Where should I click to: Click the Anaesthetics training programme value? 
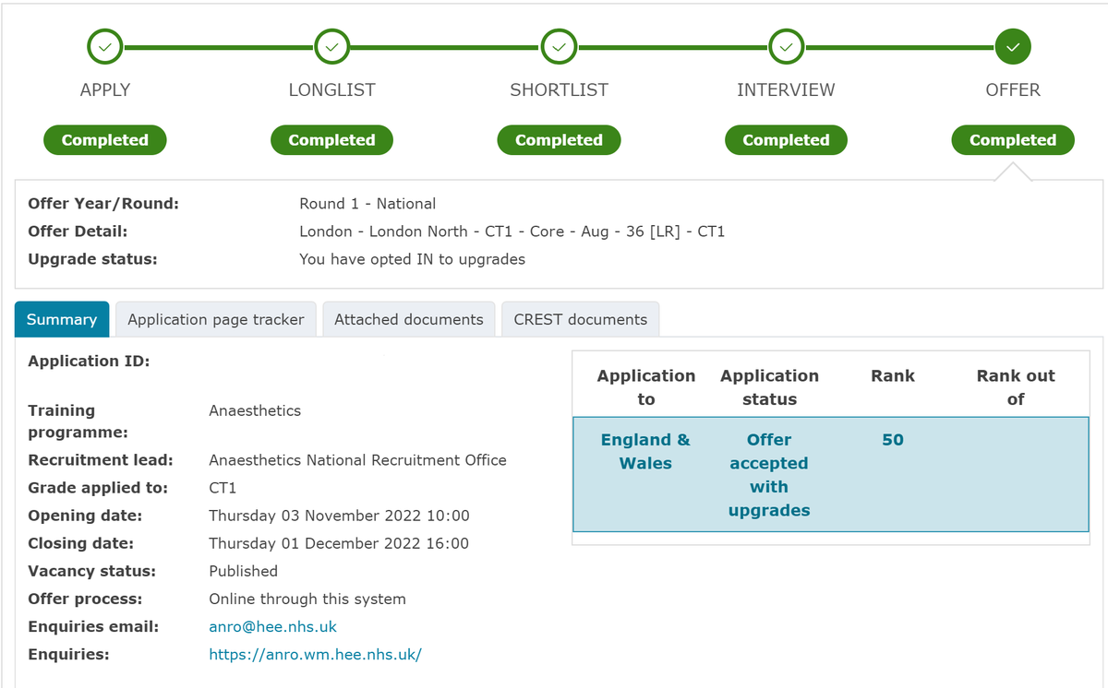(x=255, y=410)
